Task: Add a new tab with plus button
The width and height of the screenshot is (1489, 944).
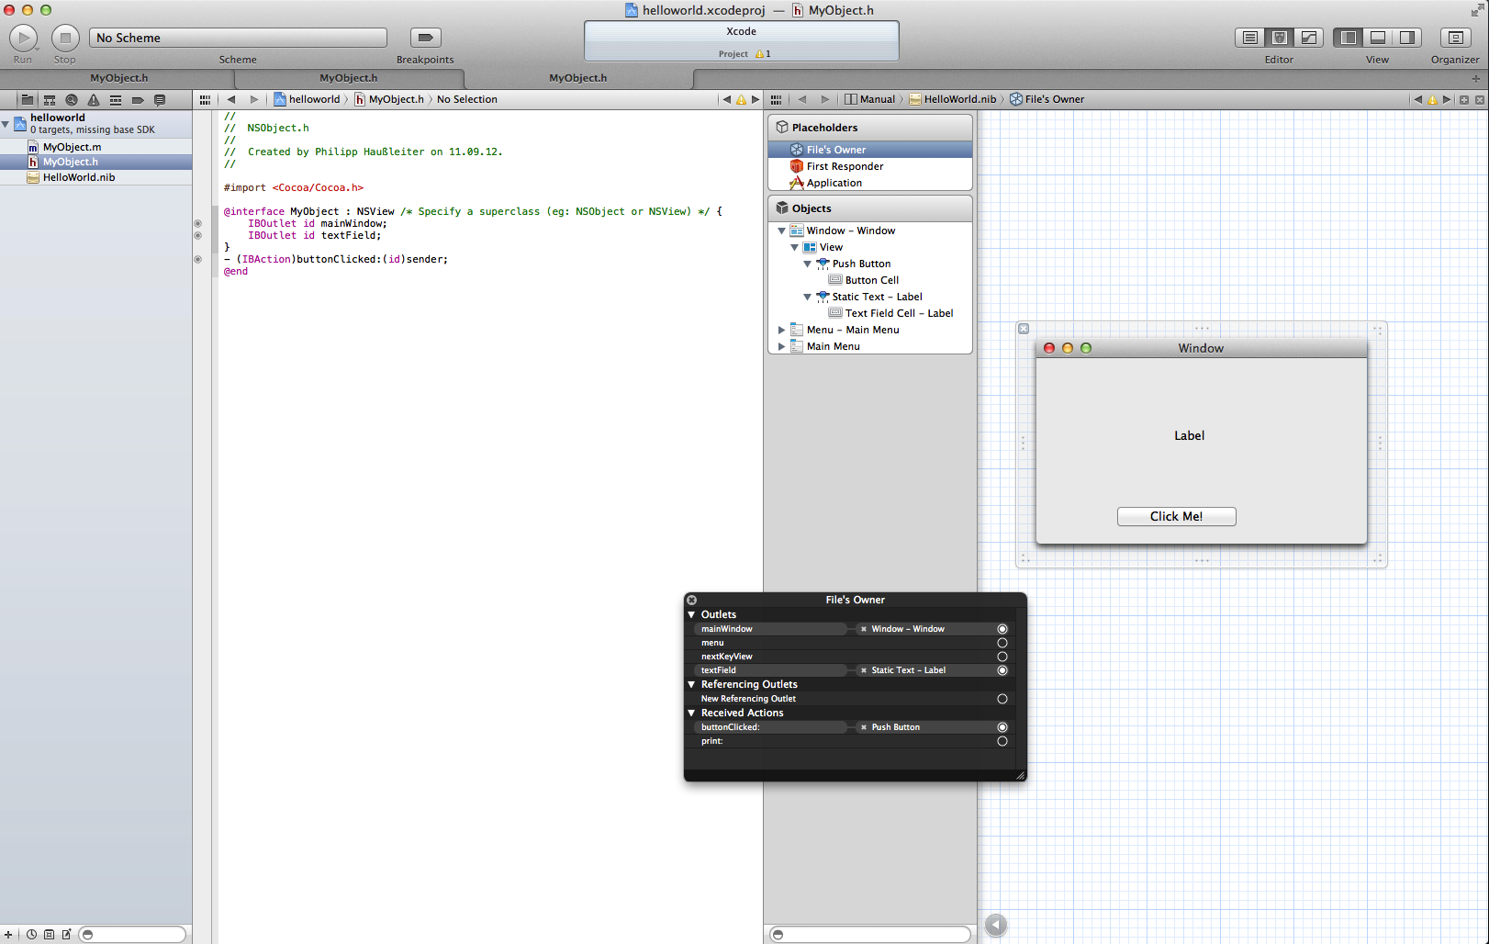Action: (1476, 79)
